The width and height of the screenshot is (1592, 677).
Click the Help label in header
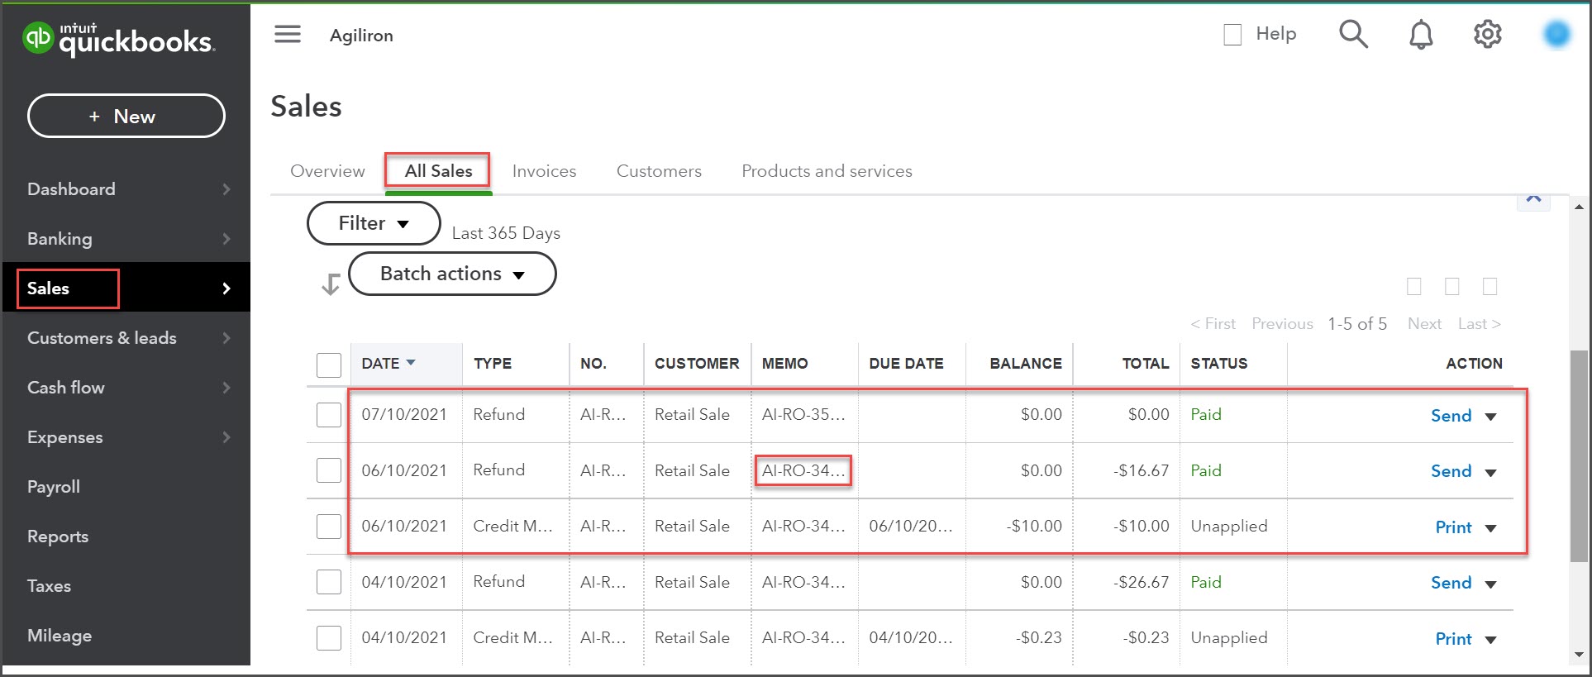(1275, 34)
